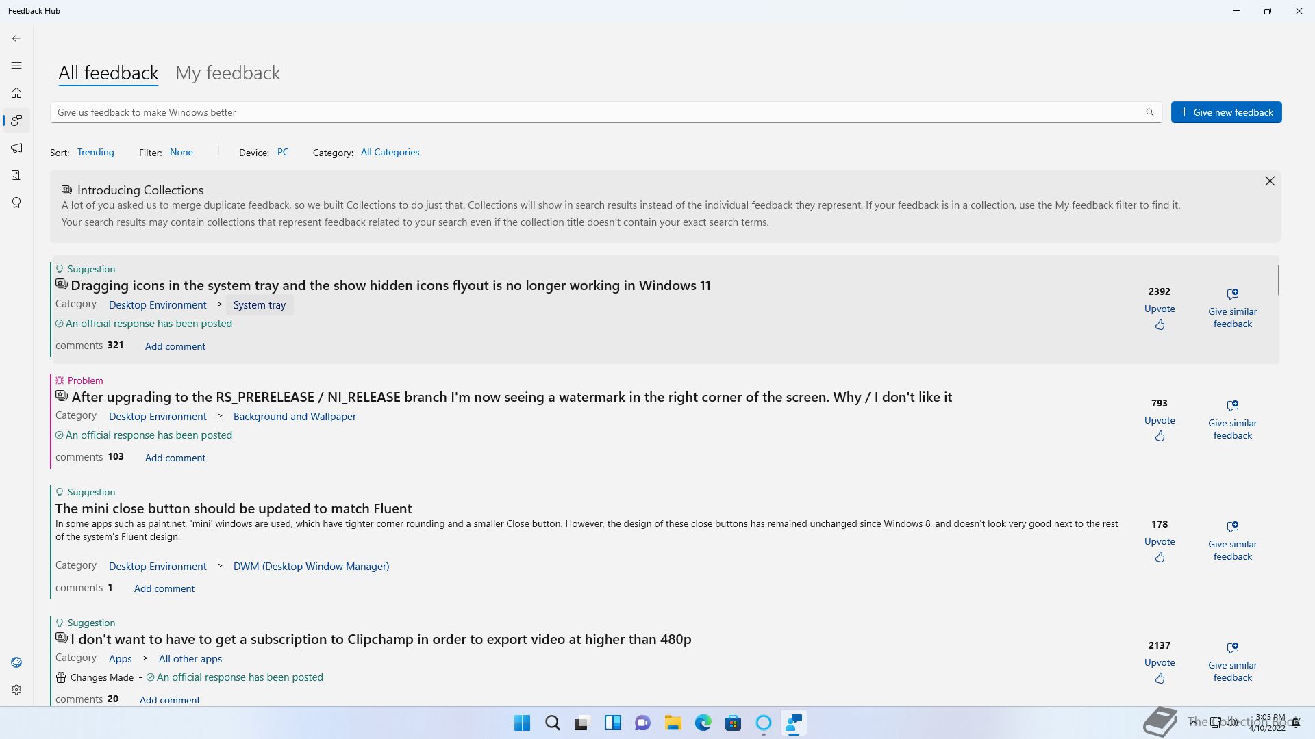Image resolution: width=1315 pixels, height=739 pixels.
Task: Open the hamburger navigation menu
Action: tap(16, 66)
